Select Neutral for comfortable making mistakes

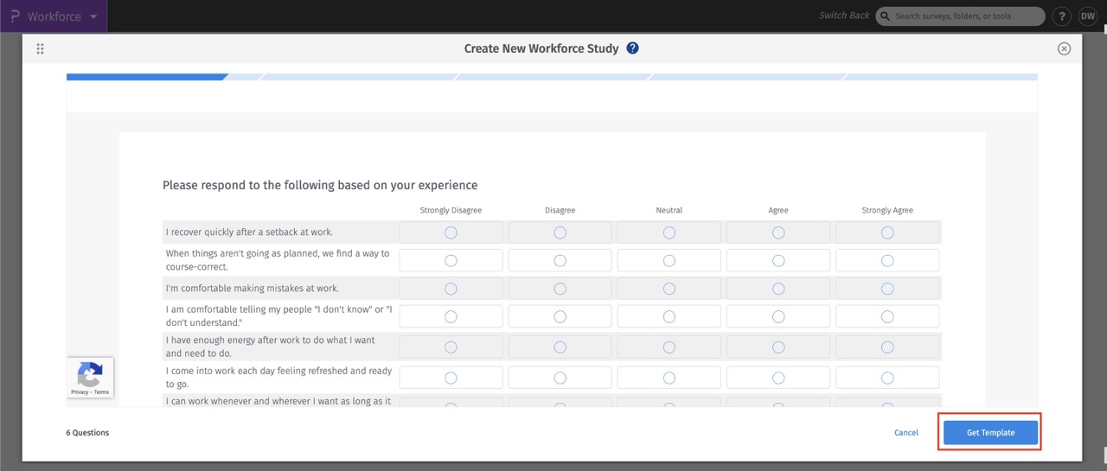(669, 289)
